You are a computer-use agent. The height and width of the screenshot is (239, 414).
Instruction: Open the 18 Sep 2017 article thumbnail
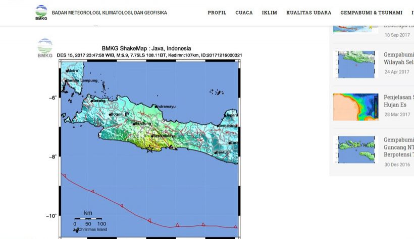pos(355,29)
